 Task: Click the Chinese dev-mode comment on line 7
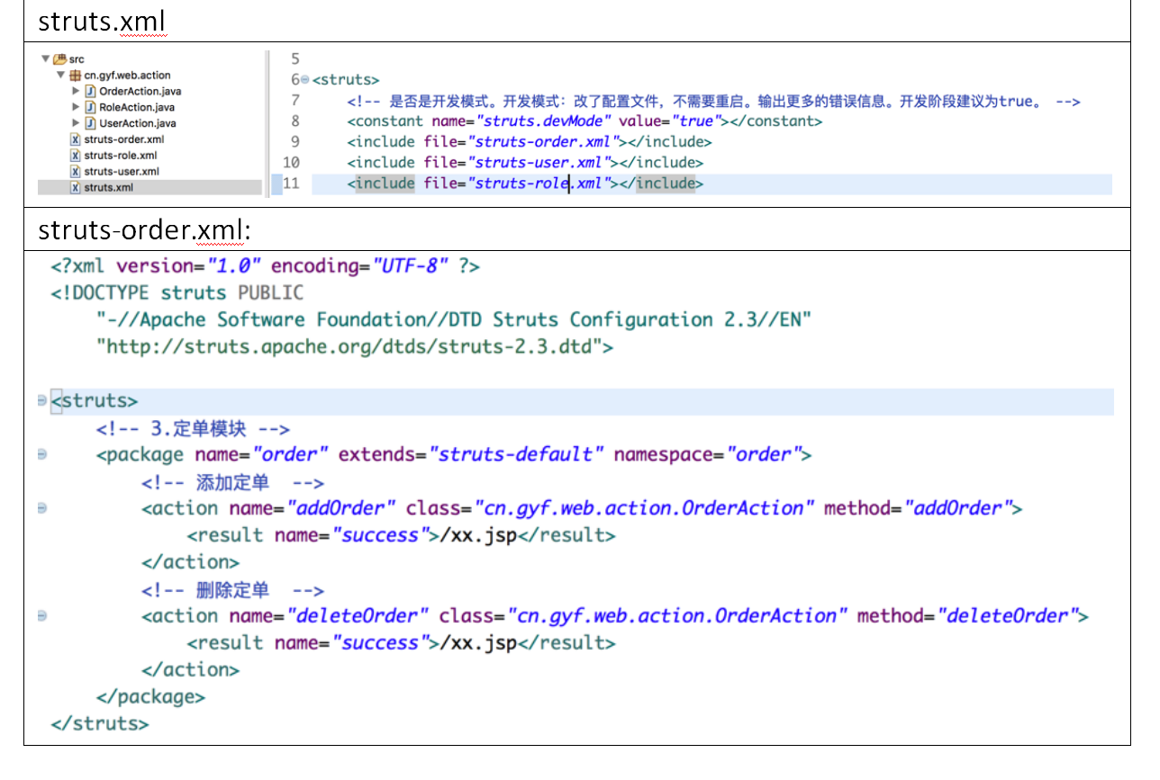(x=713, y=101)
